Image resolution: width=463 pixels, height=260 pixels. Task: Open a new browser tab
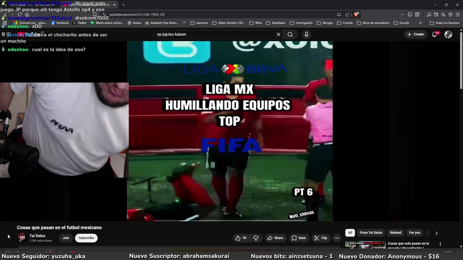pyautogui.click(x=123, y=5)
